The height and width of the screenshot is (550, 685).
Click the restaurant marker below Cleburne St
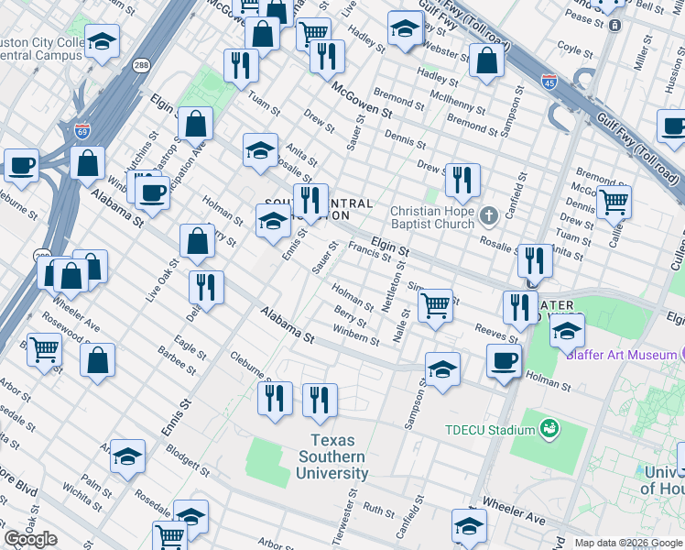[276, 401]
